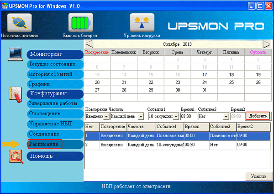Go to next month with right arrow
This screenshot has height=194, width=274.
tap(267, 44)
